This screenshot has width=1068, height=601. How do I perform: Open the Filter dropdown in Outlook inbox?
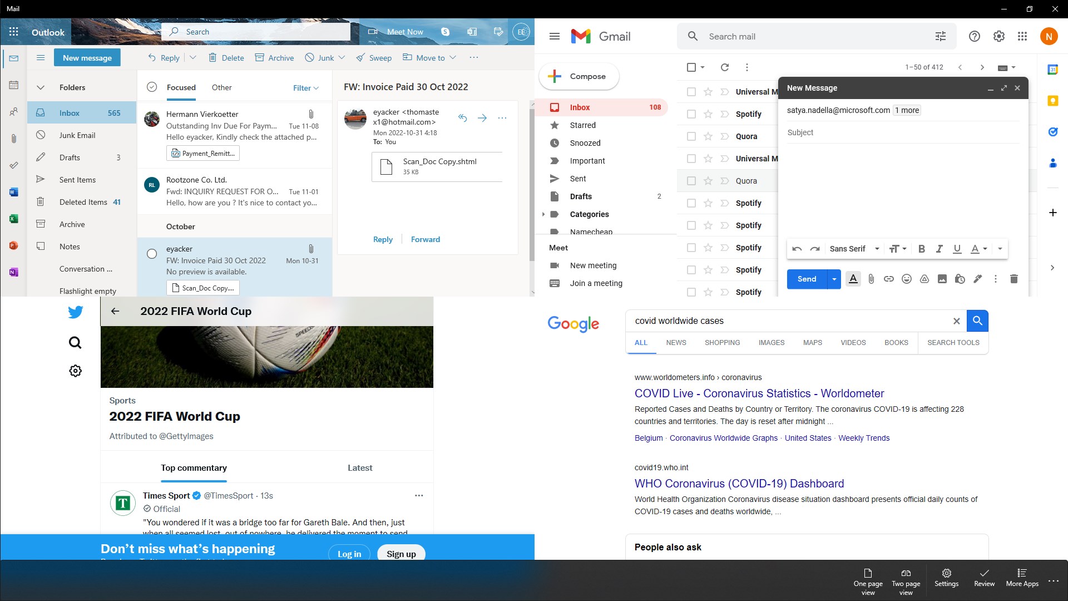pos(305,87)
